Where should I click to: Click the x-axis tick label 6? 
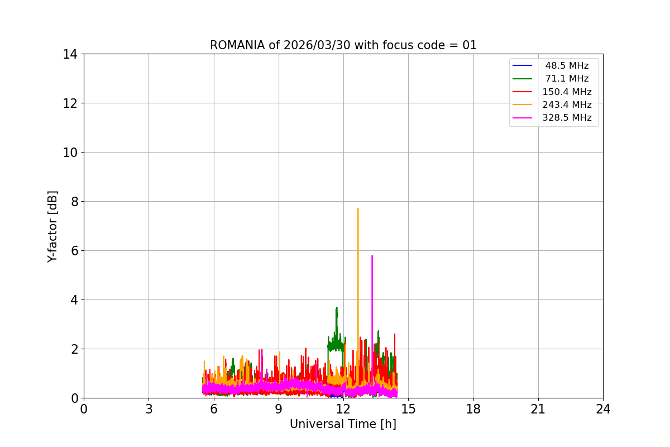click(213, 409)
